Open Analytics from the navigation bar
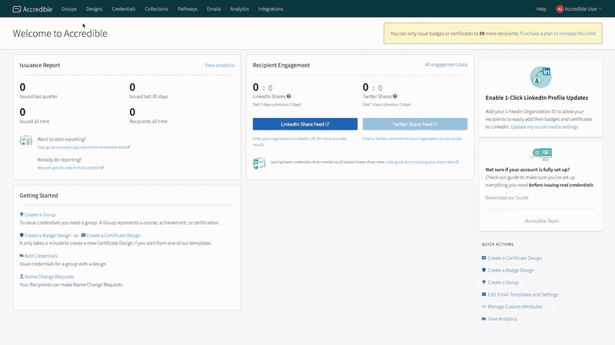The width and height of the screenshot is (615, 345). point(239,9)
